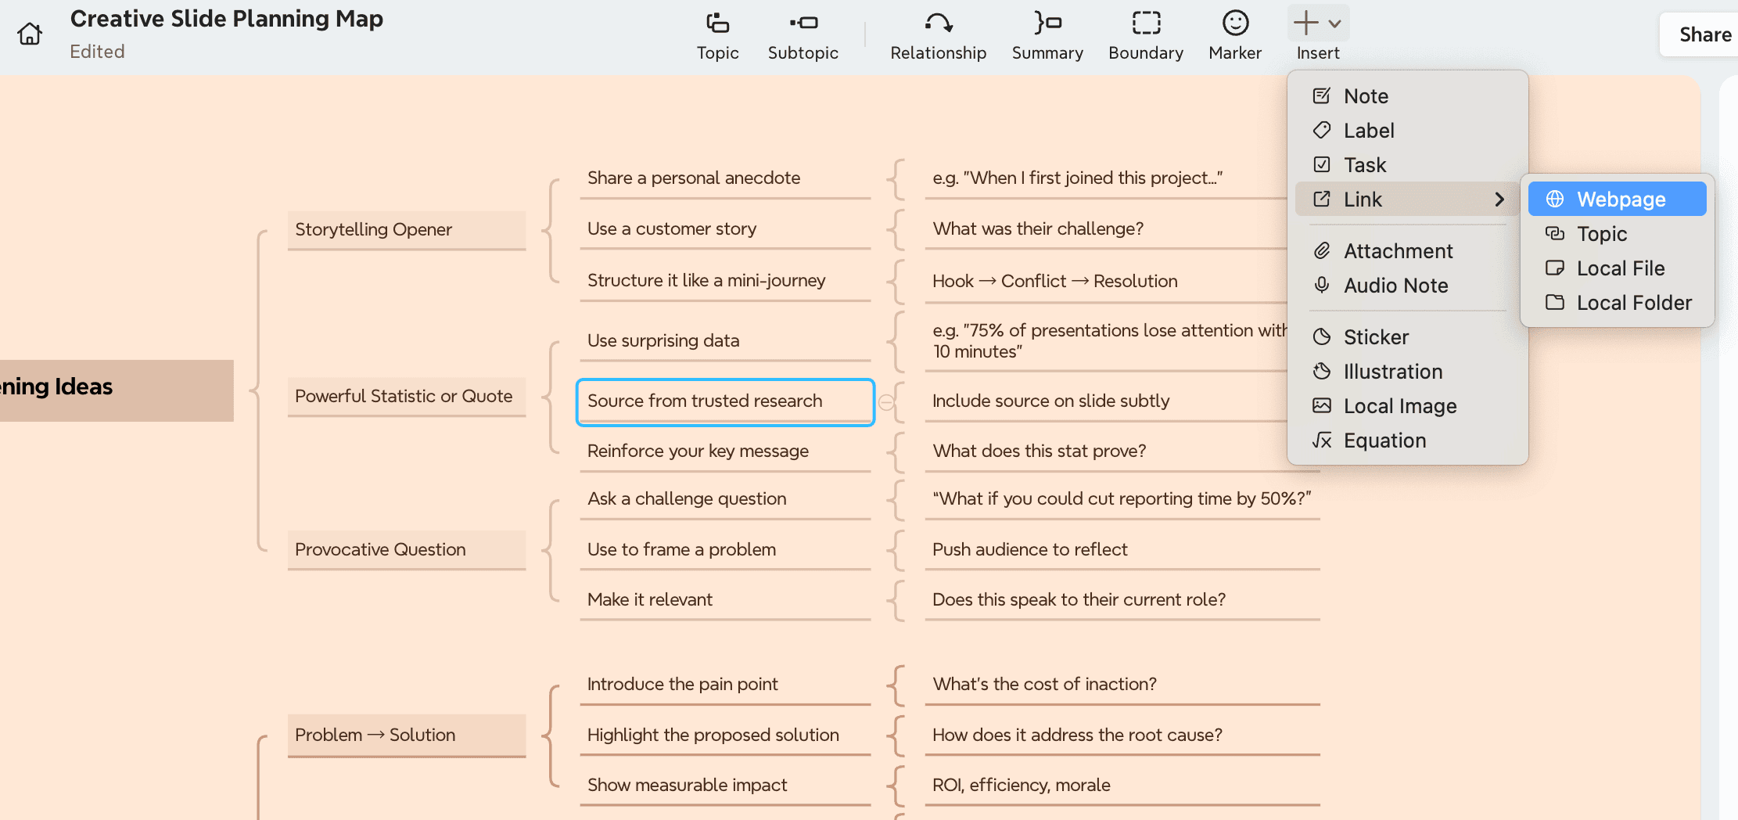Expand the Link submenu arrow
The image size is (1738, 820).
coord(1499,200)
